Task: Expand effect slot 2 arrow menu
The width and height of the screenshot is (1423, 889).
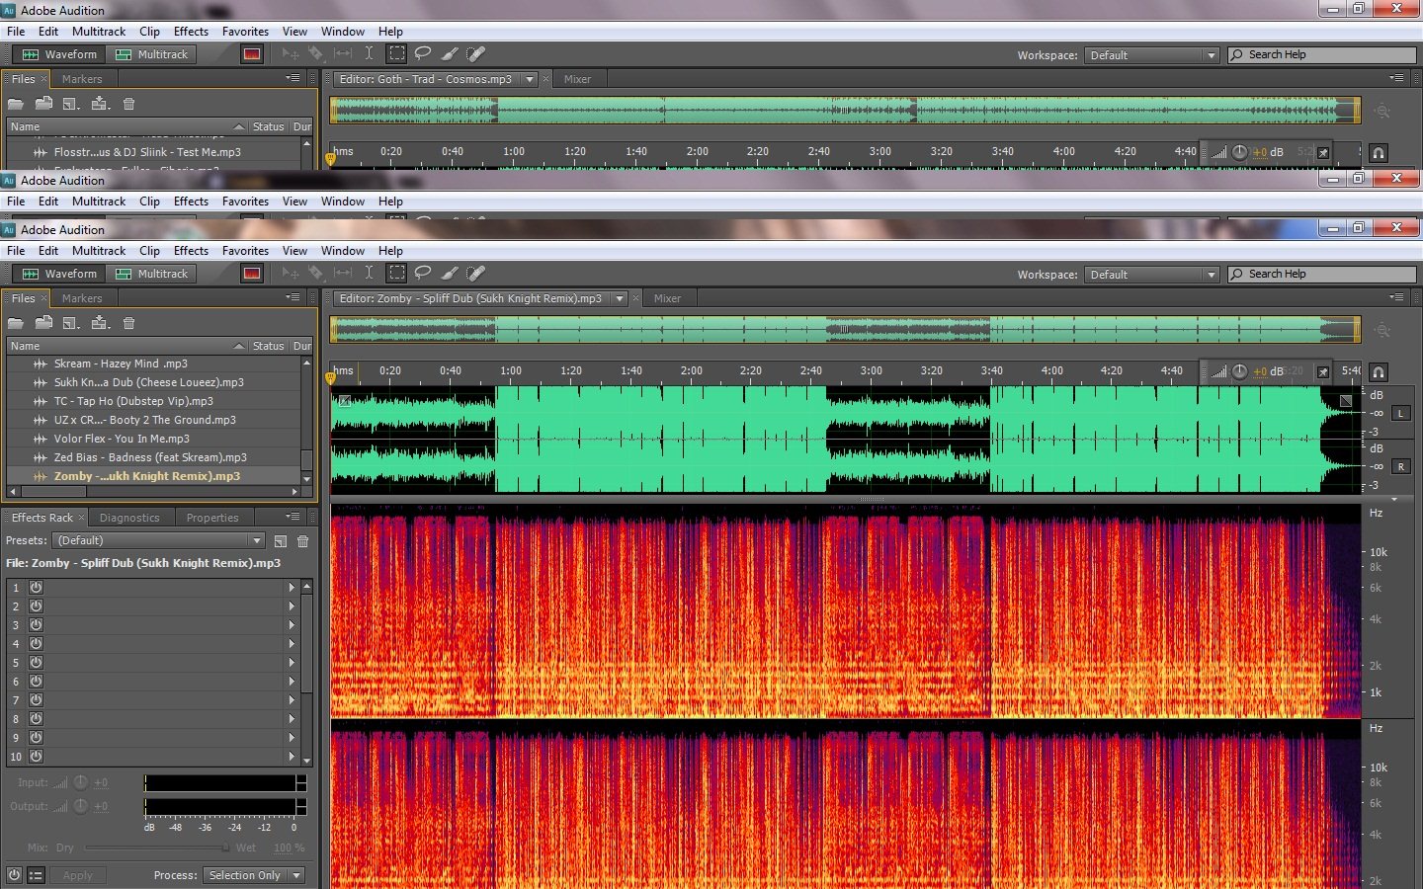Action: tap(292, 606)
